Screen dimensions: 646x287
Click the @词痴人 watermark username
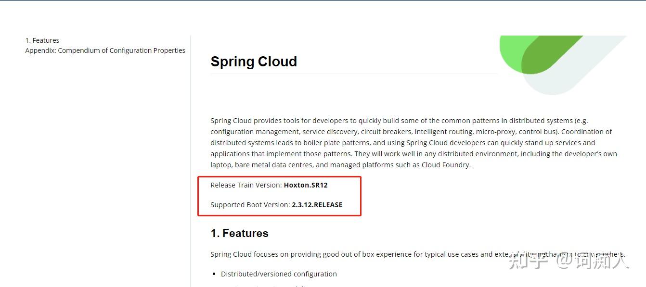[x=592, y=261]
